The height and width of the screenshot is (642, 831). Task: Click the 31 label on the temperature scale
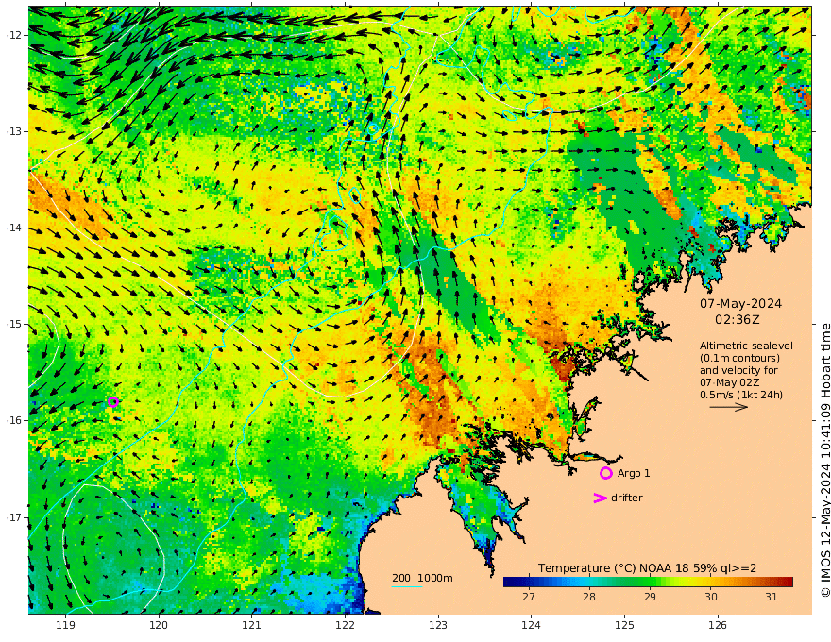tap(772, 597)
